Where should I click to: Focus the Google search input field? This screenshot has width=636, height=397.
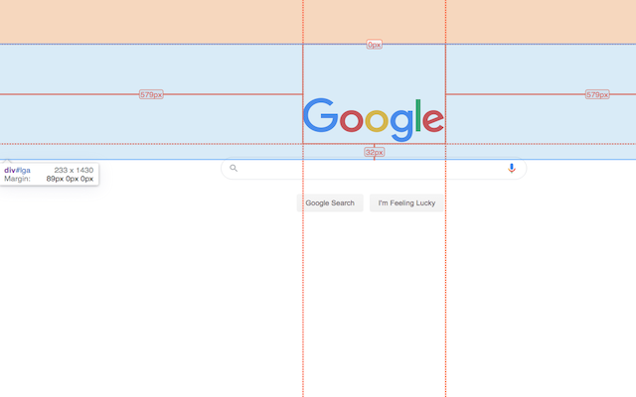tap(374, 168)
